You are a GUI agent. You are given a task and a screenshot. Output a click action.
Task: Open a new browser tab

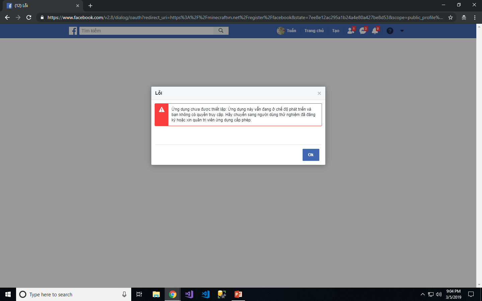(x=90, y=6)
